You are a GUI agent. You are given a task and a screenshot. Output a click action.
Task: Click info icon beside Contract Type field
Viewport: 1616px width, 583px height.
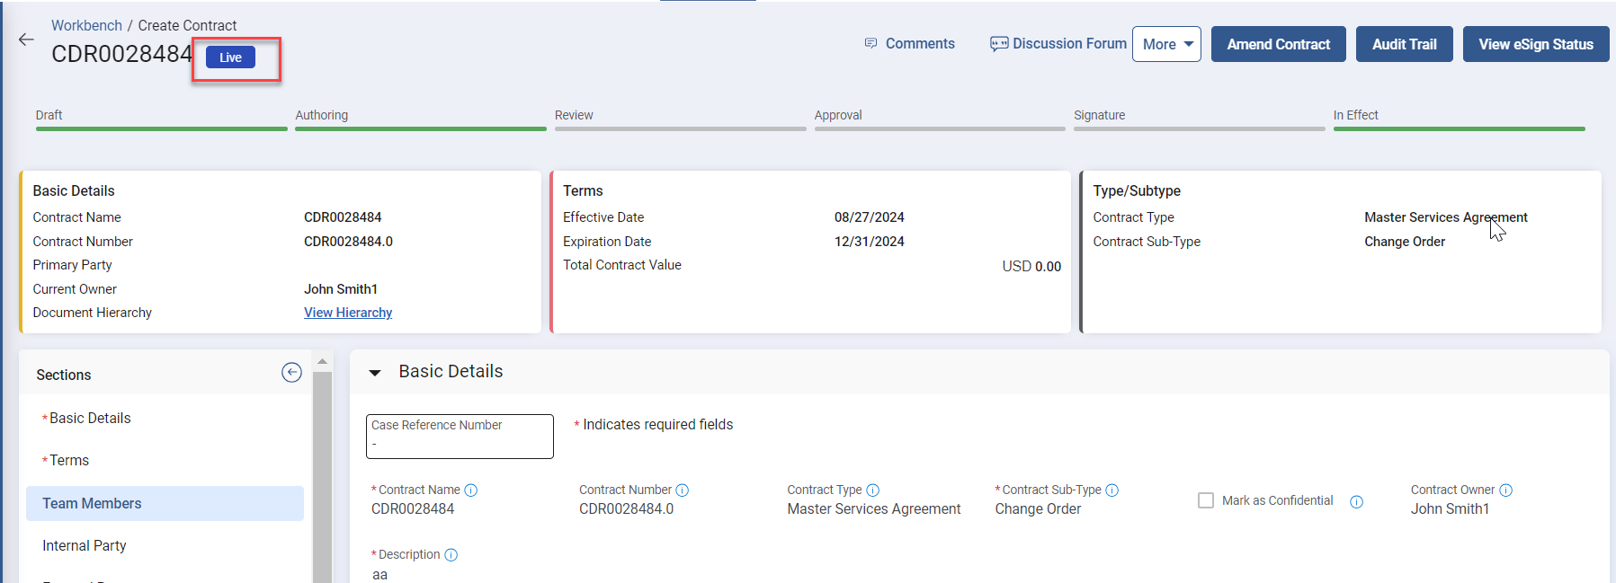pyautogui.click(x=872, y=490)
